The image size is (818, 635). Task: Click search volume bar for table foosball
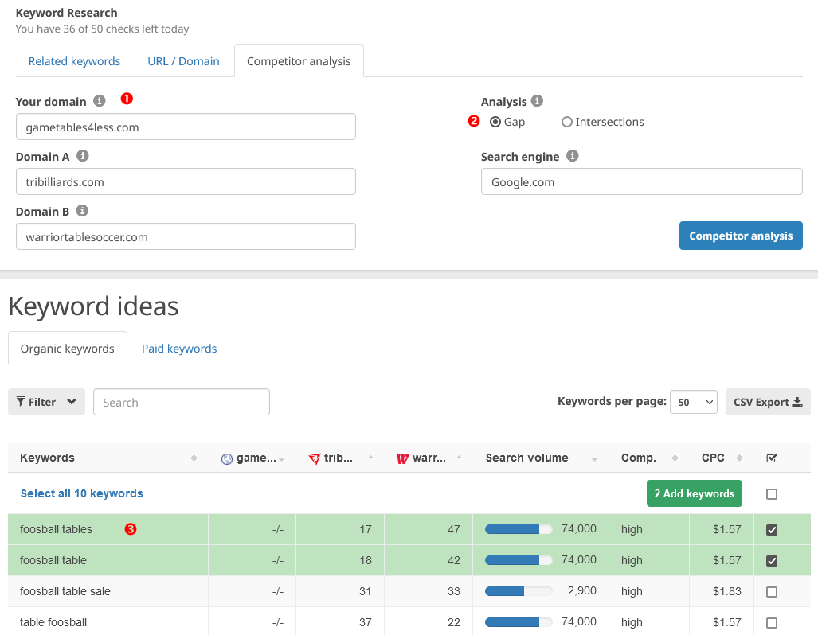point(519,622)
